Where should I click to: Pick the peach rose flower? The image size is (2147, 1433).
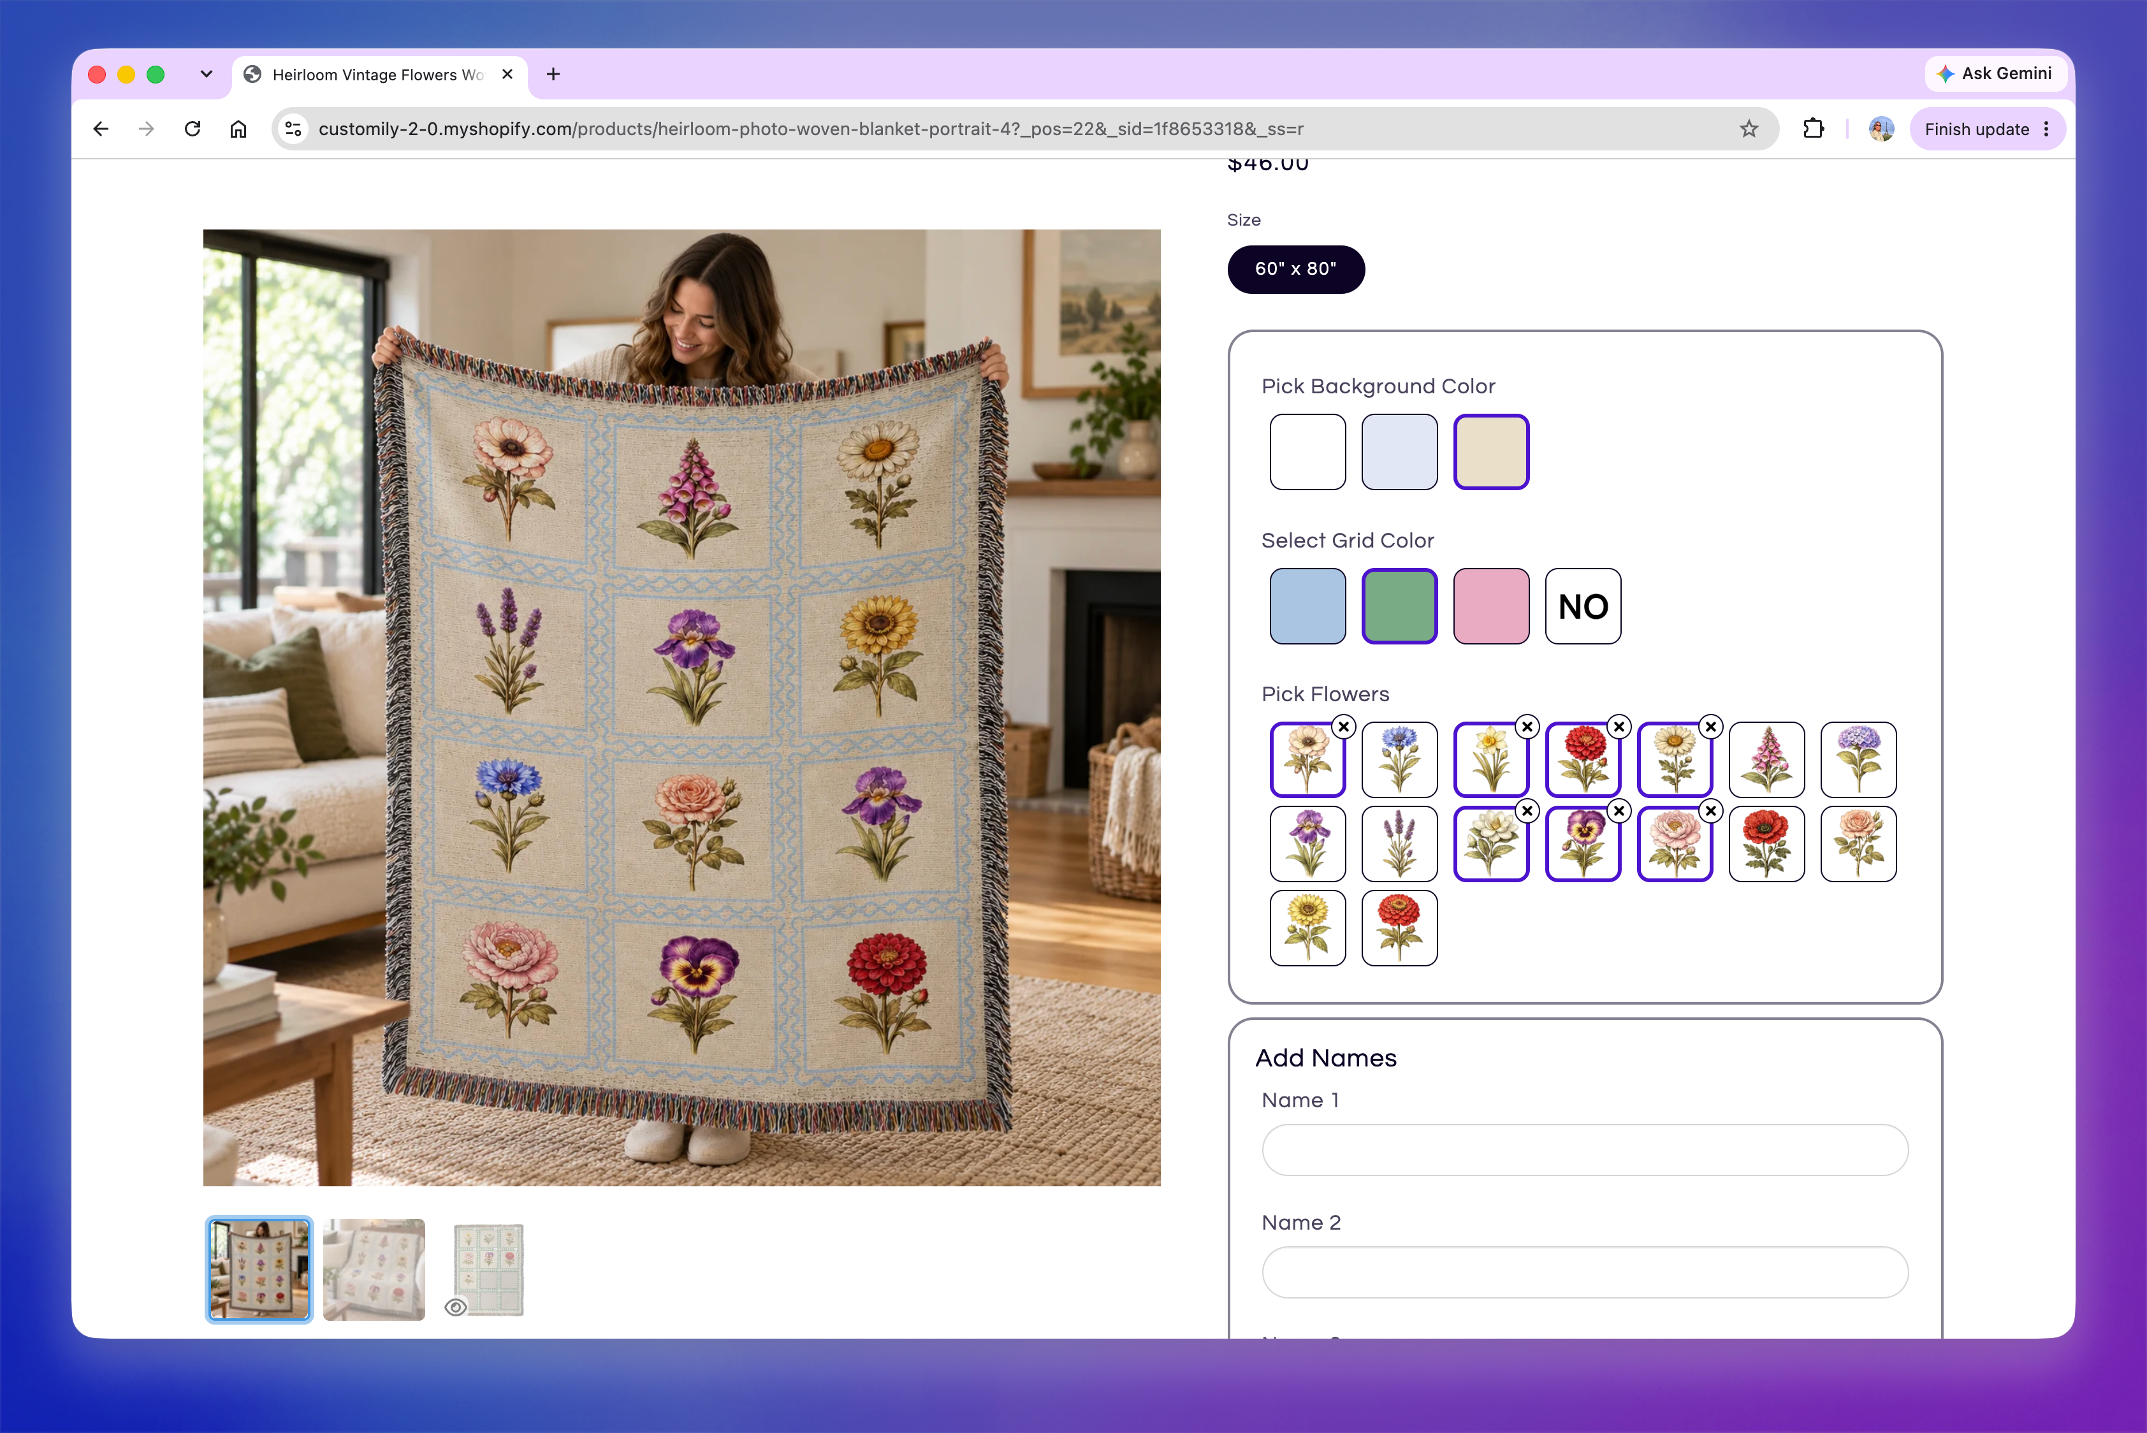click(1858, 843)
